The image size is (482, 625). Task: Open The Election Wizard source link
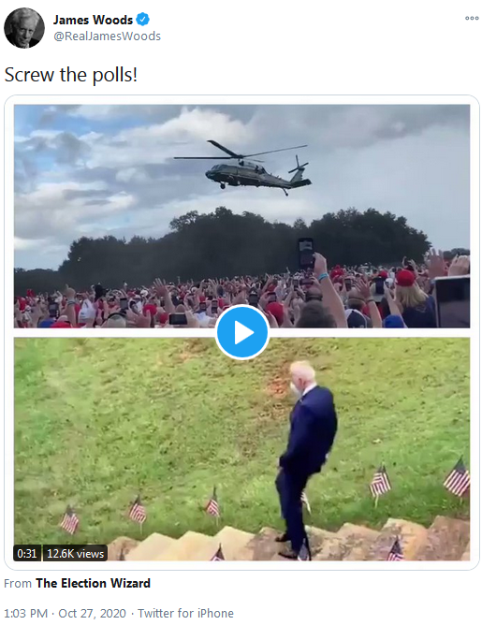(93, 583)
